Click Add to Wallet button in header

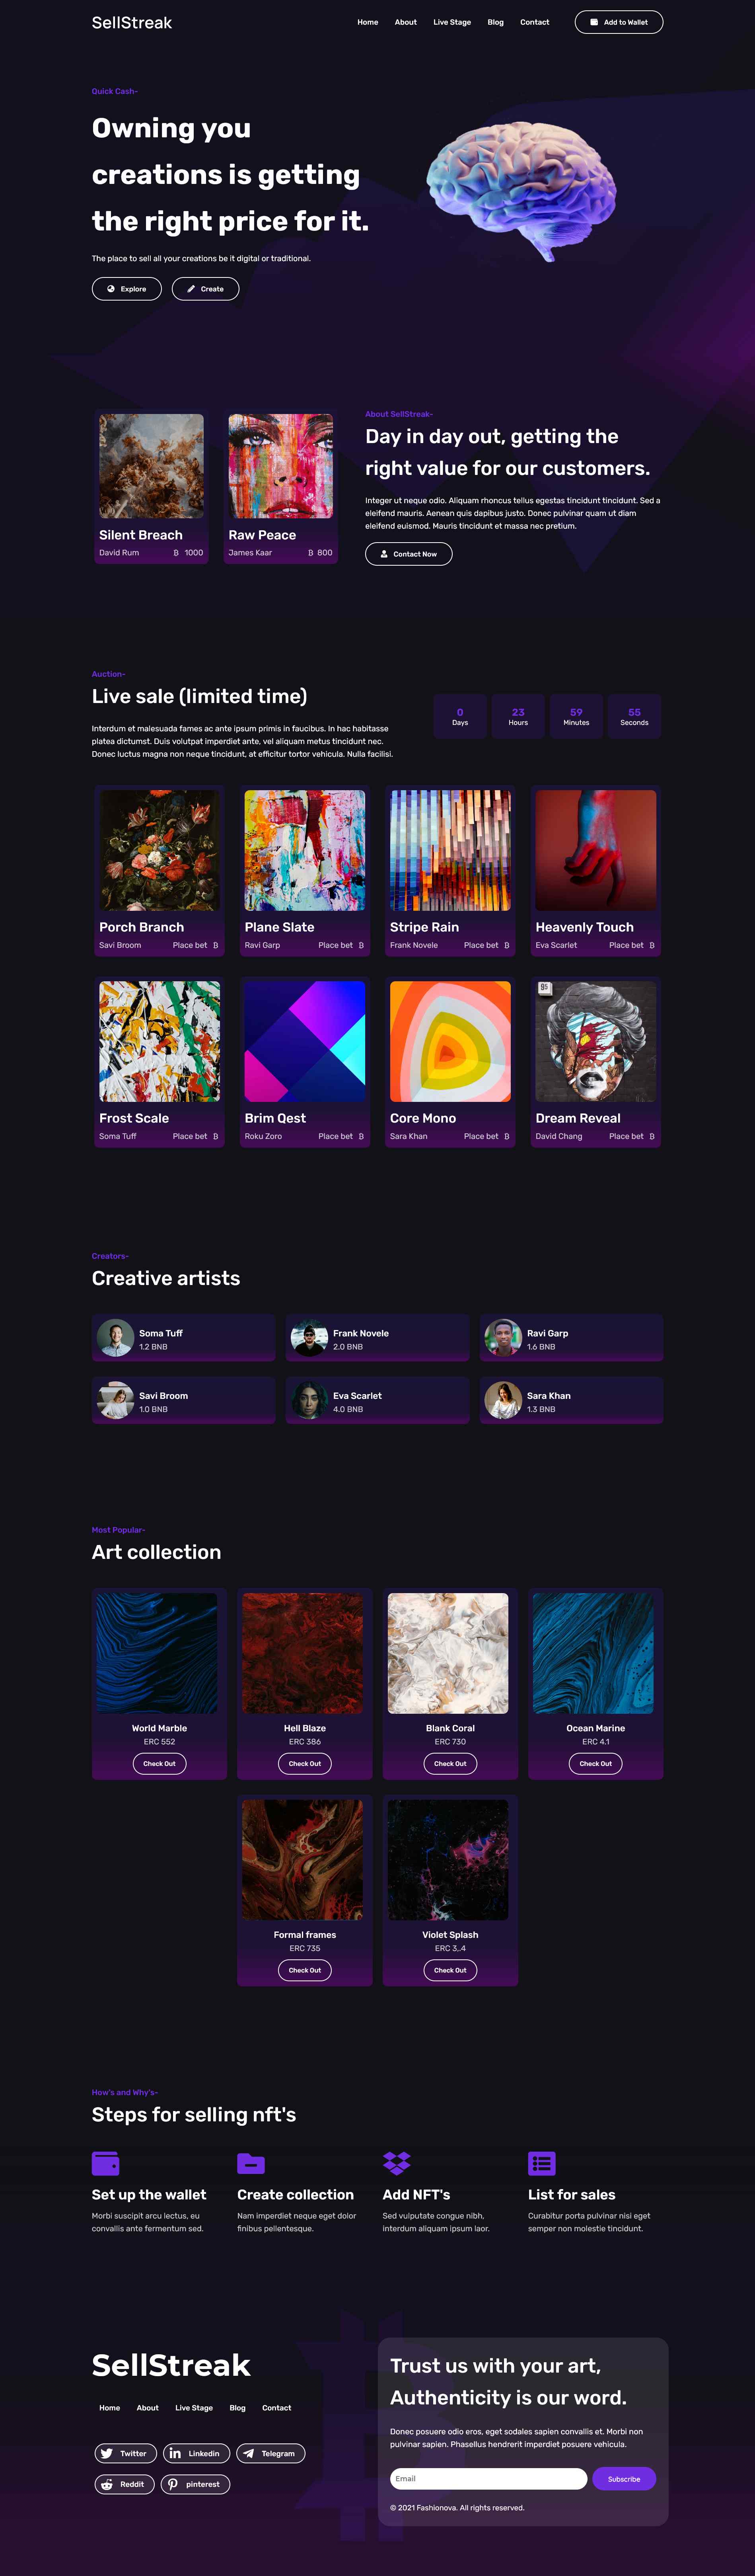tap(618, 22)
